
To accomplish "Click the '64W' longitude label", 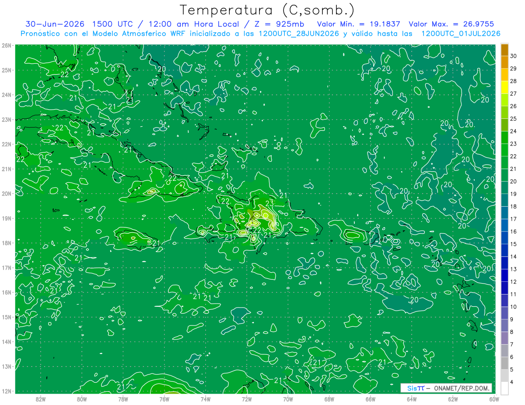I will (x=412, y=399).
